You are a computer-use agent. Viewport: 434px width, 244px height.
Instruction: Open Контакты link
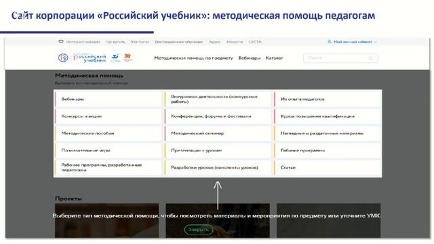(x=140, y=42)
